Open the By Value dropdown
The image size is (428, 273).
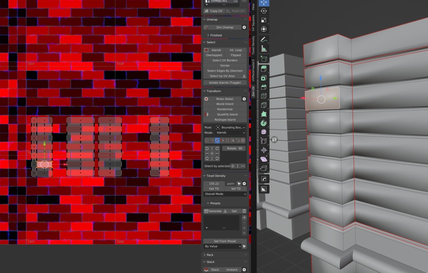222,246
